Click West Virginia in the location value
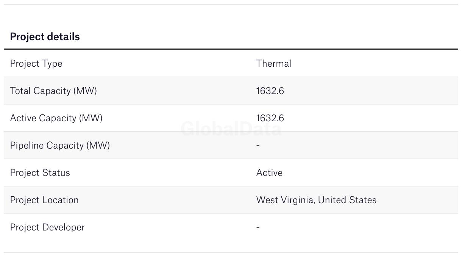462x257 pixels. point(285,200)
